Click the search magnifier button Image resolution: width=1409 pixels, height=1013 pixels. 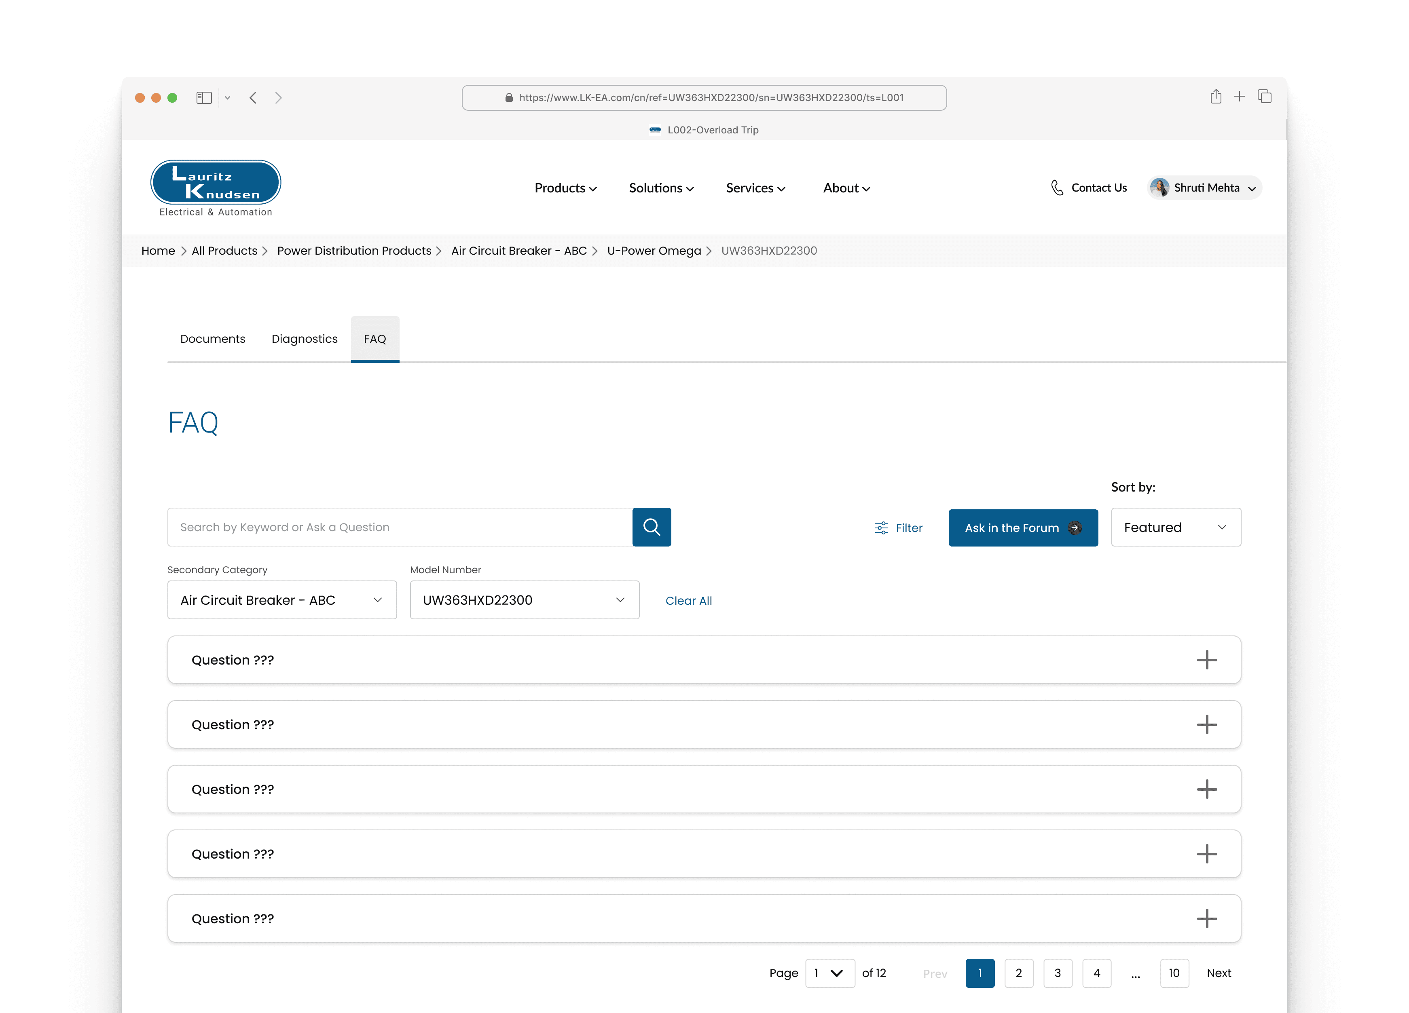[651, 527]
